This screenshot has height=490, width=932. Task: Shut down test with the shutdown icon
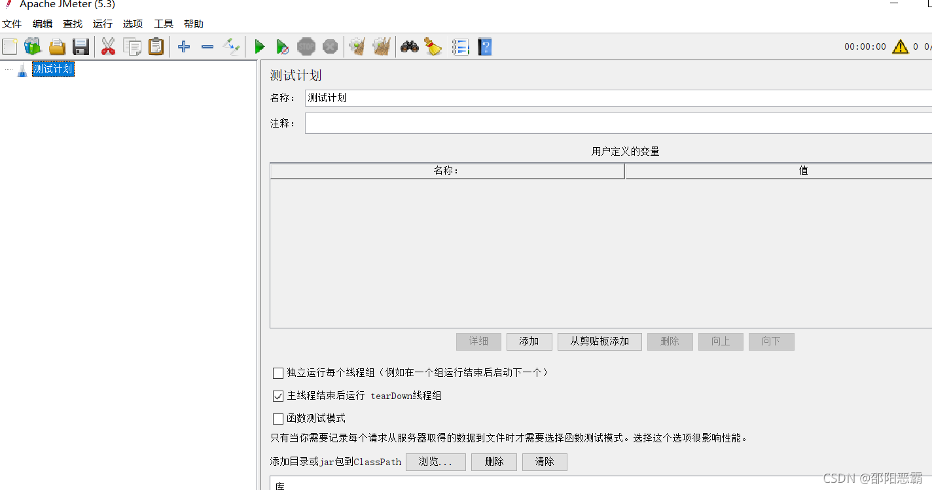coord(331,46)
